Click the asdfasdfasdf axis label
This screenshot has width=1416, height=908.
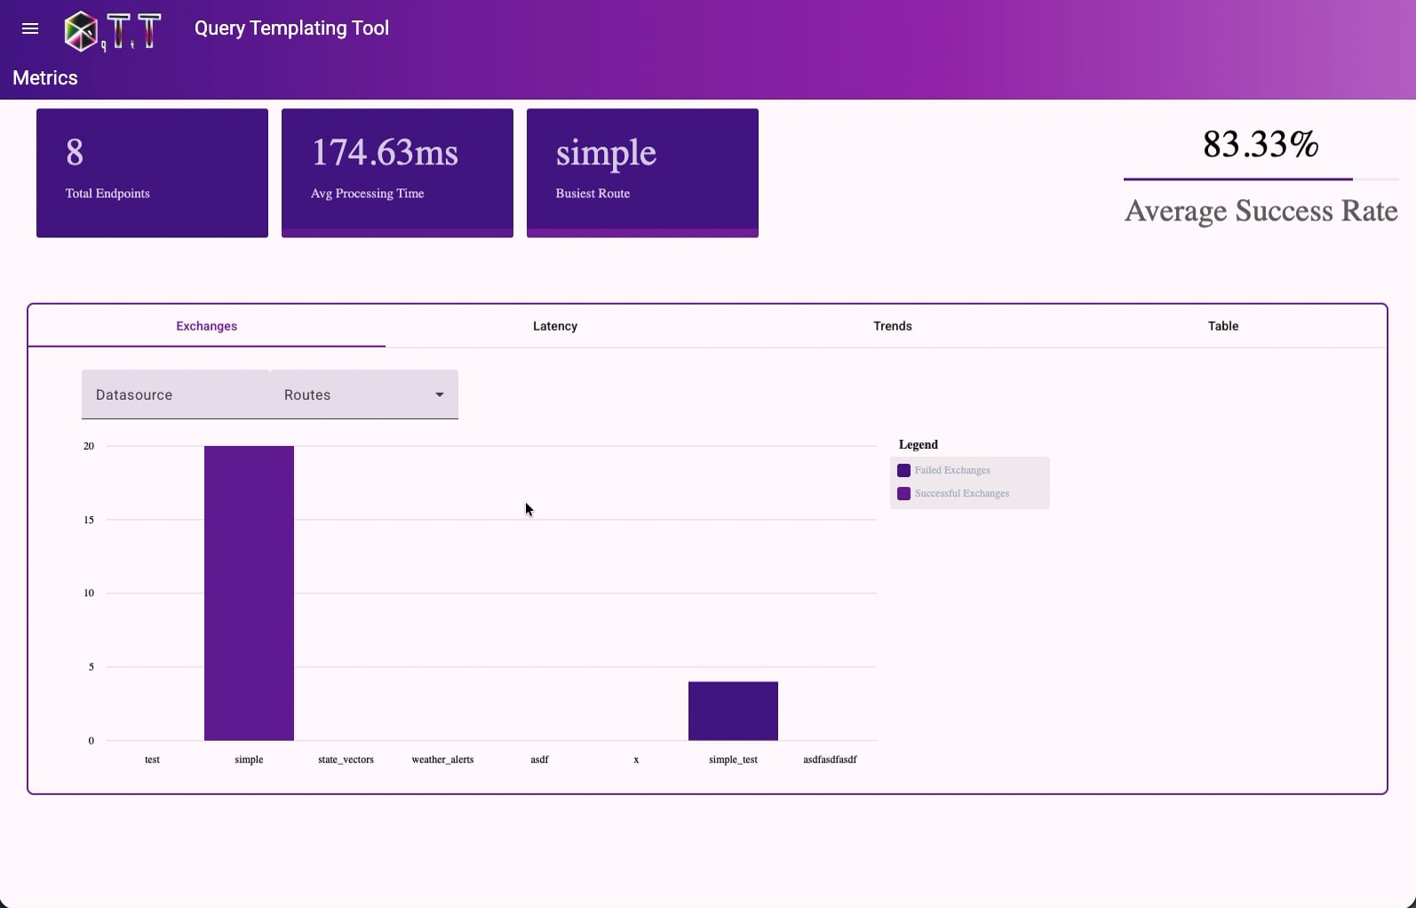(x=830, y=760)
